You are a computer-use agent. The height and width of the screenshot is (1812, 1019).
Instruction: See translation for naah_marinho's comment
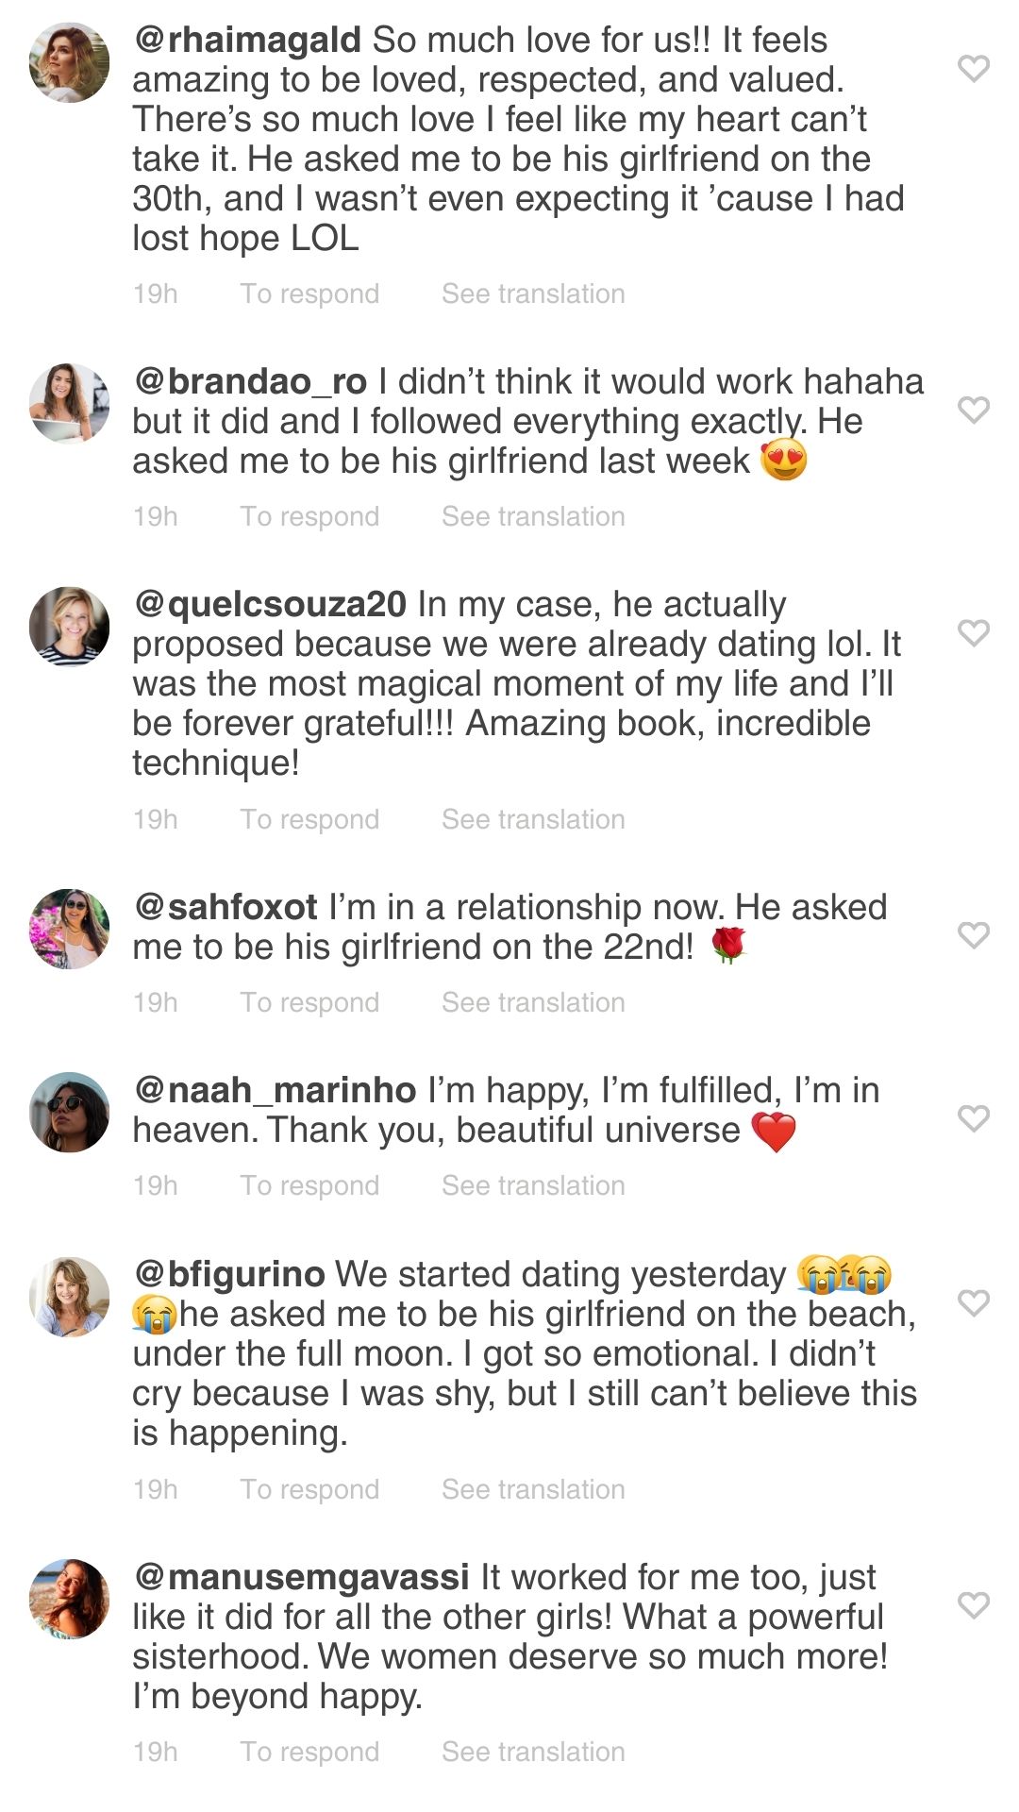tap(533, 1185)
